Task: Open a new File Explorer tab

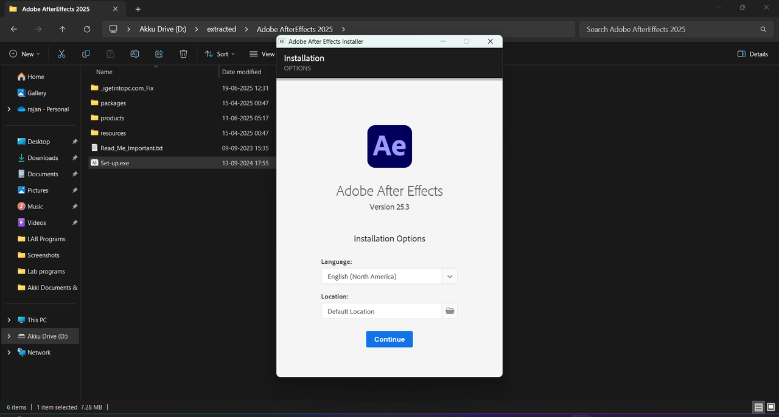Action: click(138, 9)
